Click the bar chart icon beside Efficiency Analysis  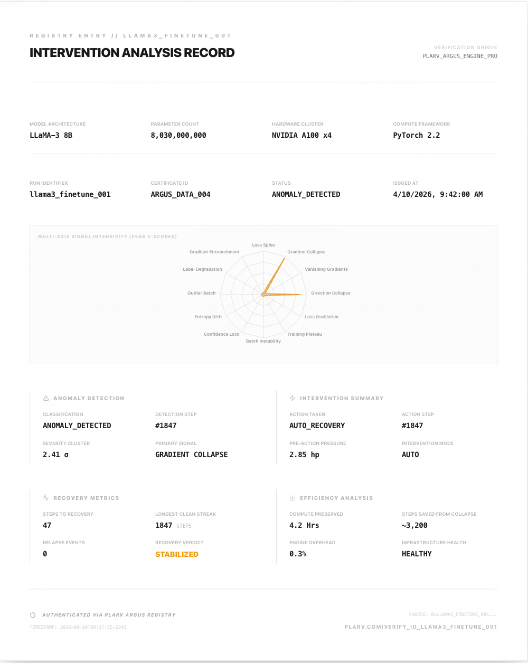click(x=293, y=498)
